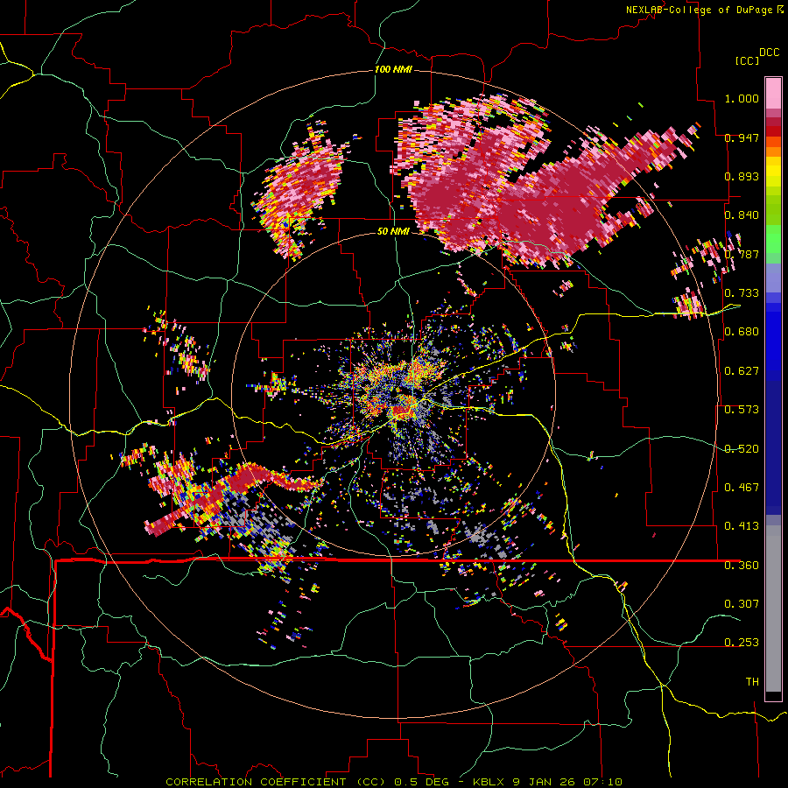Viewport: 788px width, 788px height.
Task: Click the 0.680 scale value
Action: [x=742, y=332]
